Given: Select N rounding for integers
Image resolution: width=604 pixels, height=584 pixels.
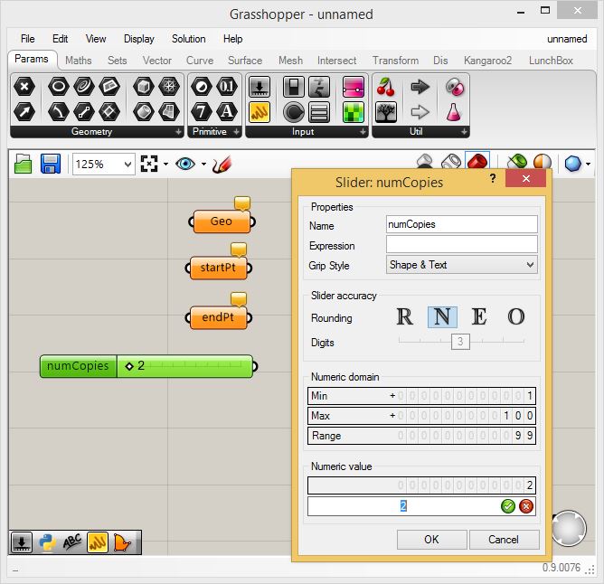Looking at the screenshot, I should tap(442, 316).
